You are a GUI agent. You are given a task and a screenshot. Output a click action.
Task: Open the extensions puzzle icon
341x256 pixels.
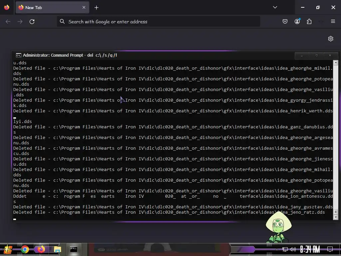click(309, 21)
